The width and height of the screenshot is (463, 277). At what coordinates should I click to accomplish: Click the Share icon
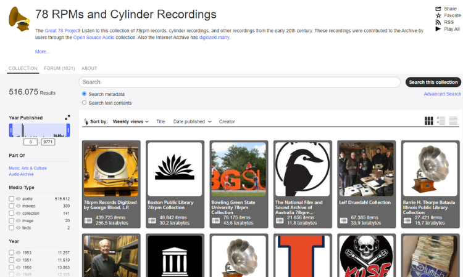[x=438, y=9]
